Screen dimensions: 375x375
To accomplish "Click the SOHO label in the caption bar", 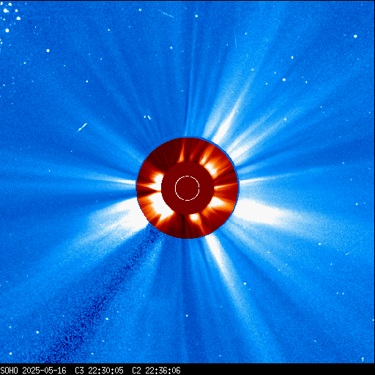I will 10,371.
